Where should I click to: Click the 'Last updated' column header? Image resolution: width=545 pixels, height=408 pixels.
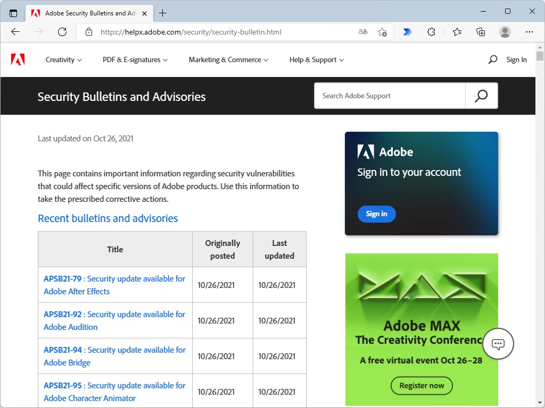click(x=279, y=250)
